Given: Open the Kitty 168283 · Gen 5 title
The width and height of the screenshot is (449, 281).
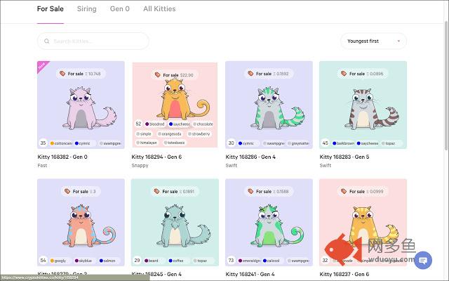Looking at the screenshot, I should click(344, 157).
